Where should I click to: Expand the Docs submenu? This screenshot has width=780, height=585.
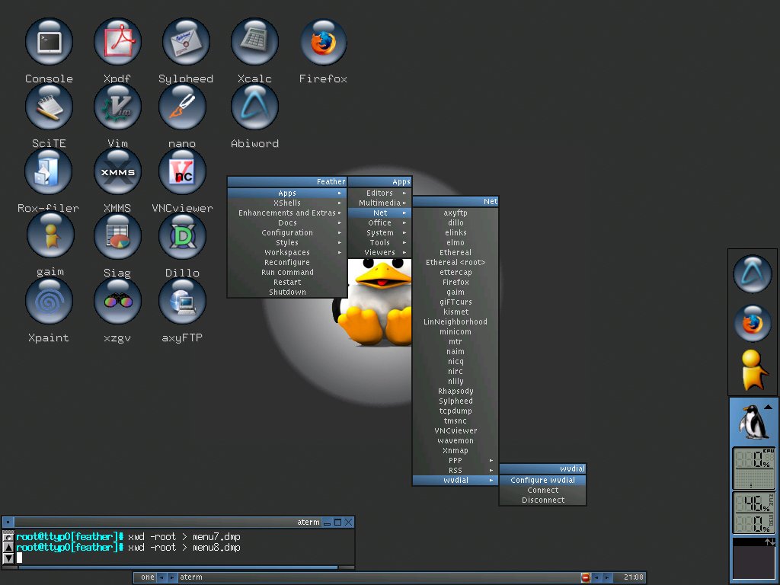coord(287,223)
